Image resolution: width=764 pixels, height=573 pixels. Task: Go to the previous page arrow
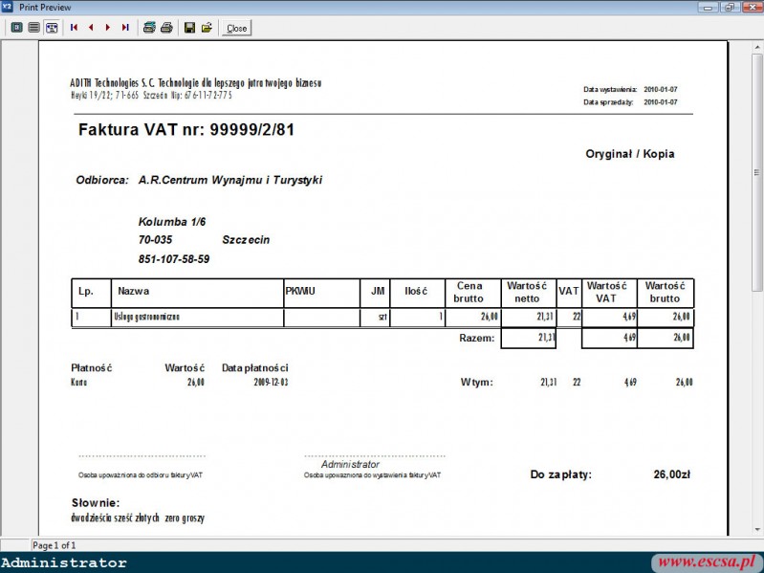[x=91, y=28]
